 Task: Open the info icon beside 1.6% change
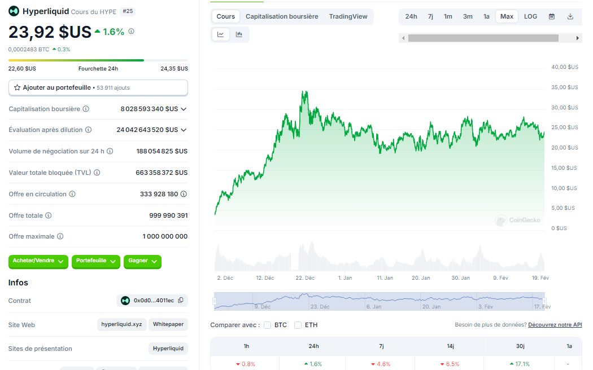click(131, 32)
